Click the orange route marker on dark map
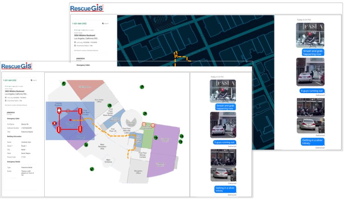344x199 pixels. click(174, 52)
